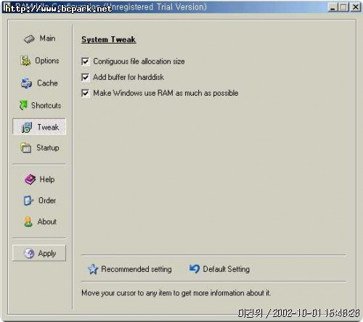
Task: Click the Cache sidebar icon
Action: pos(26,83)
